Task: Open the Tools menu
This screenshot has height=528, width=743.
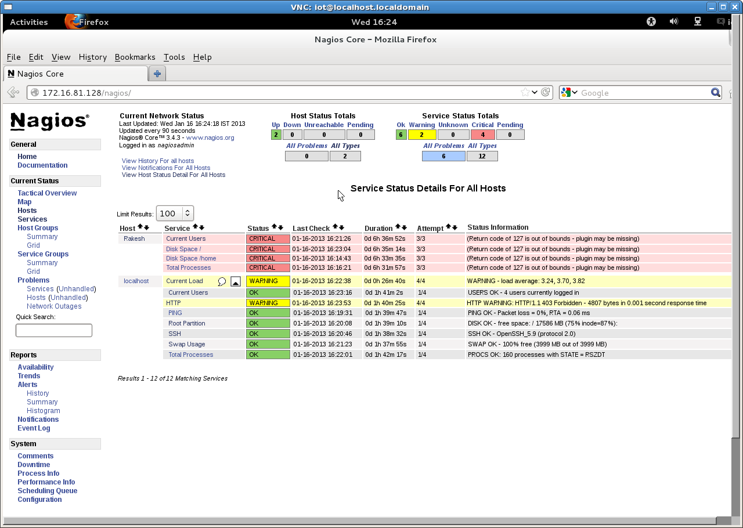Action: 174,57
